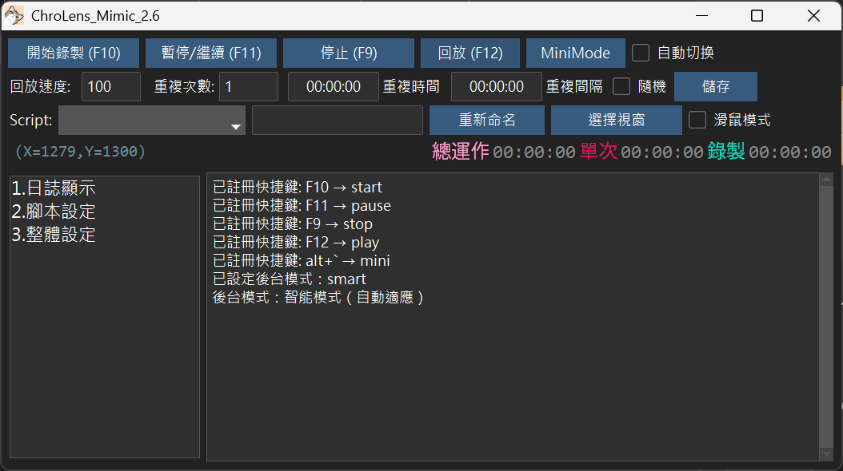Maximize the ChroLens_Mimic window
The width and height of the screenshot is (843, 471).
point(757,15)
